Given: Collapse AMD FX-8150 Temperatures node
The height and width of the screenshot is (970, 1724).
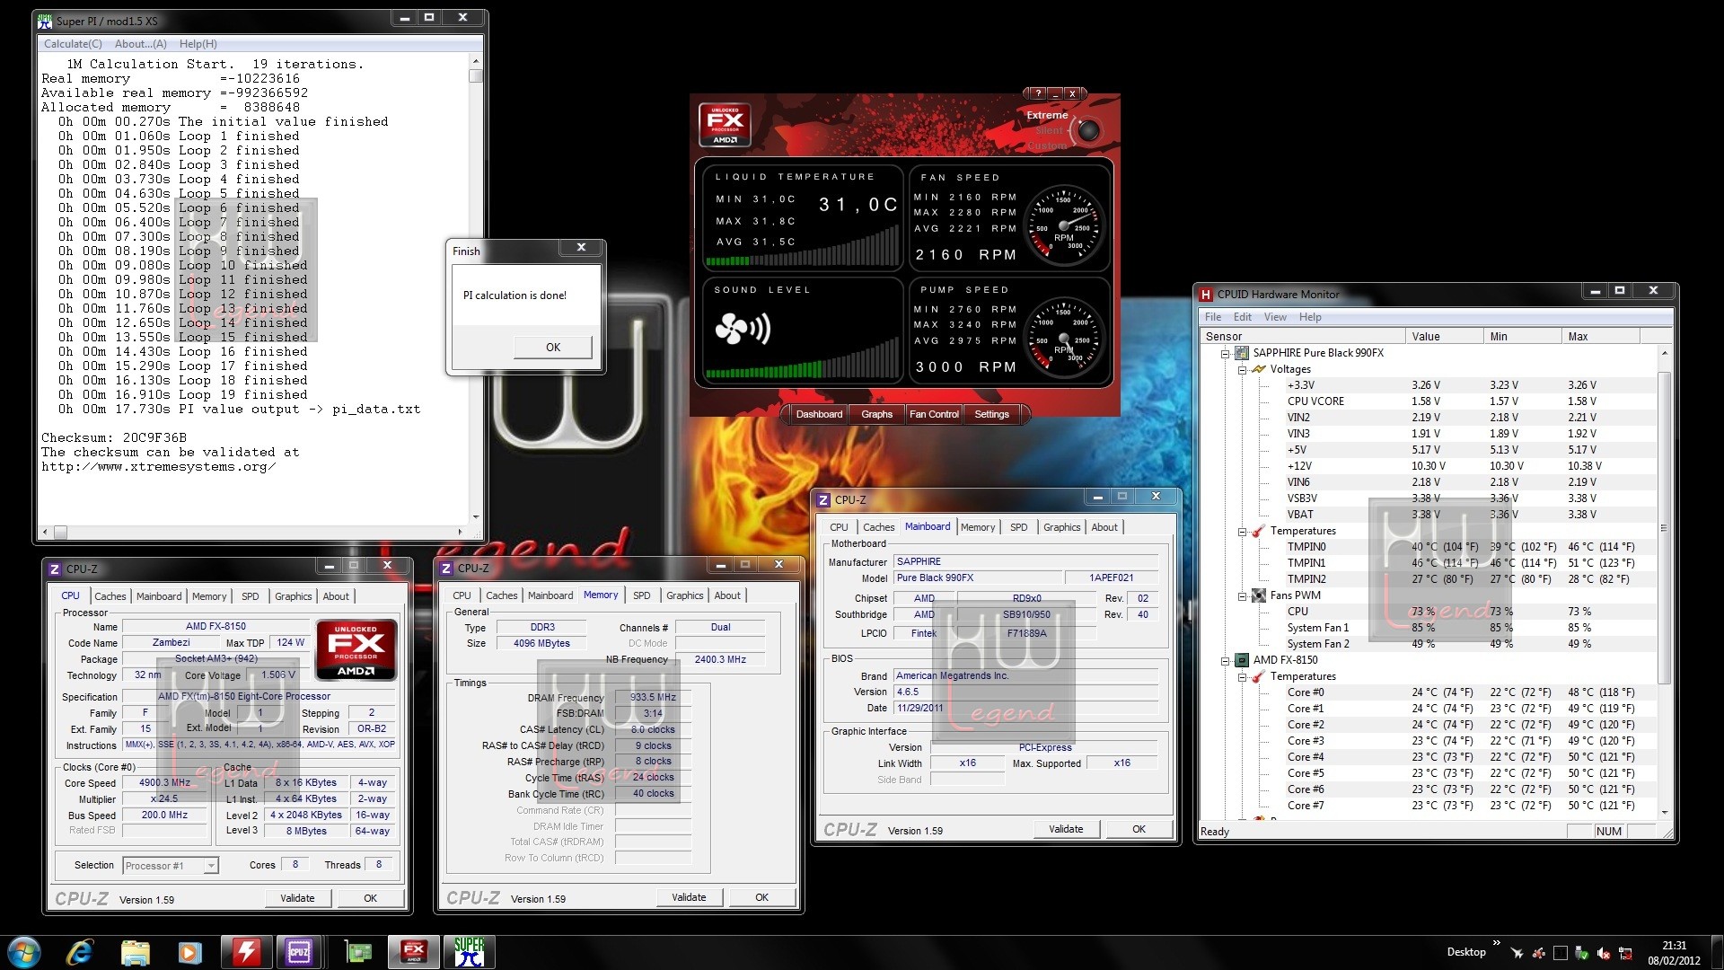Looking at the screenshot, I should point(1242,677).
